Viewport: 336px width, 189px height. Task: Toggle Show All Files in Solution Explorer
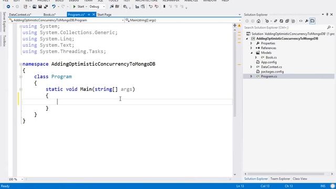[x=293, y=21]
